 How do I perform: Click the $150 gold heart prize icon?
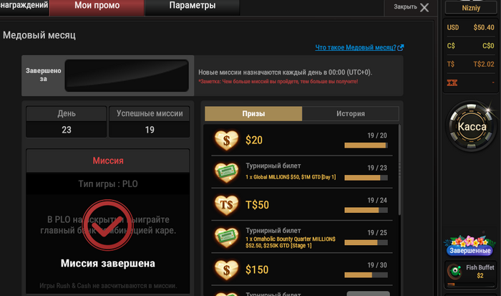point(226,269)
